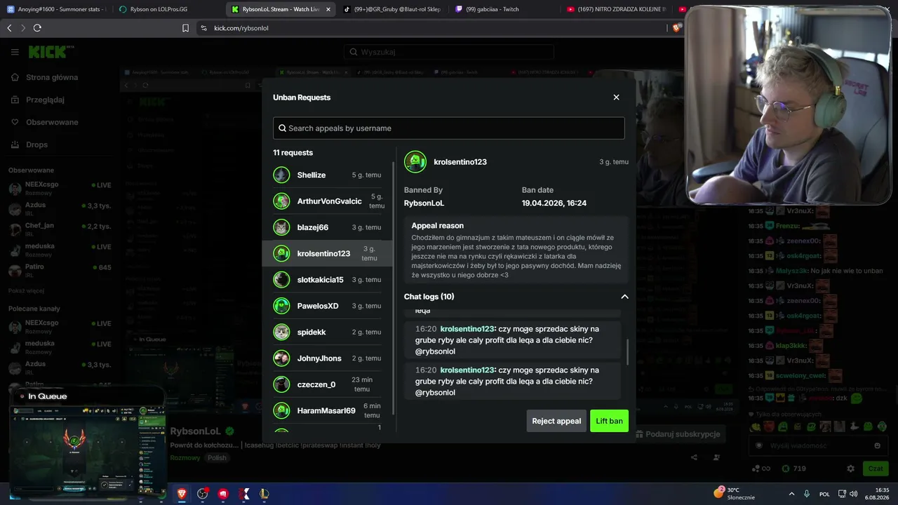Click Pokaż więcej under followed channels
The height and width of the screenshot is (505, 898).
(x=26, y=290)
